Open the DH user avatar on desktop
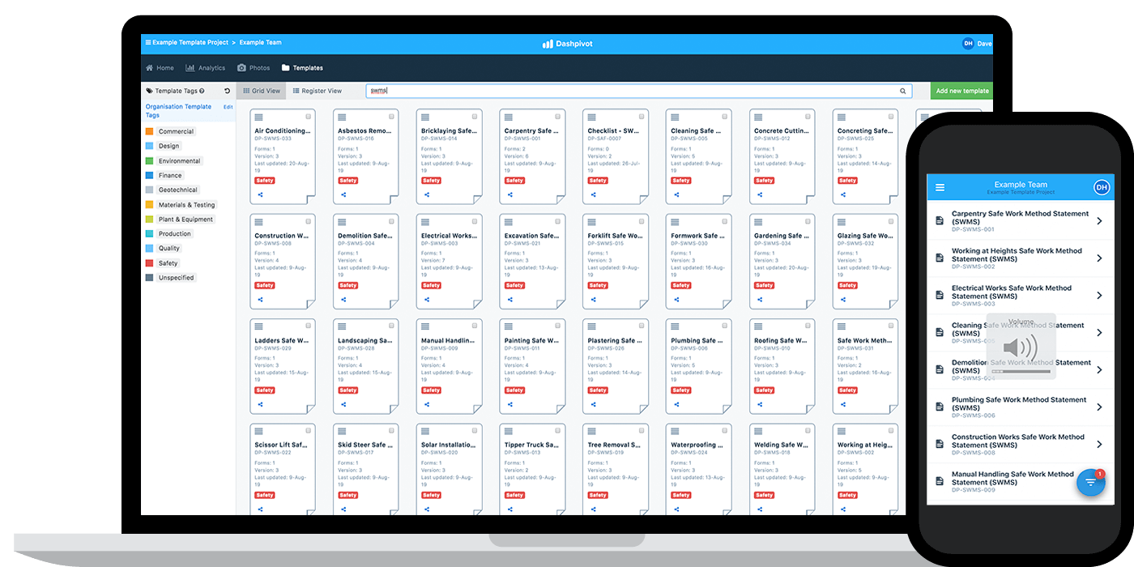The width and height of the screenshot is (1134, 567). 968,44
